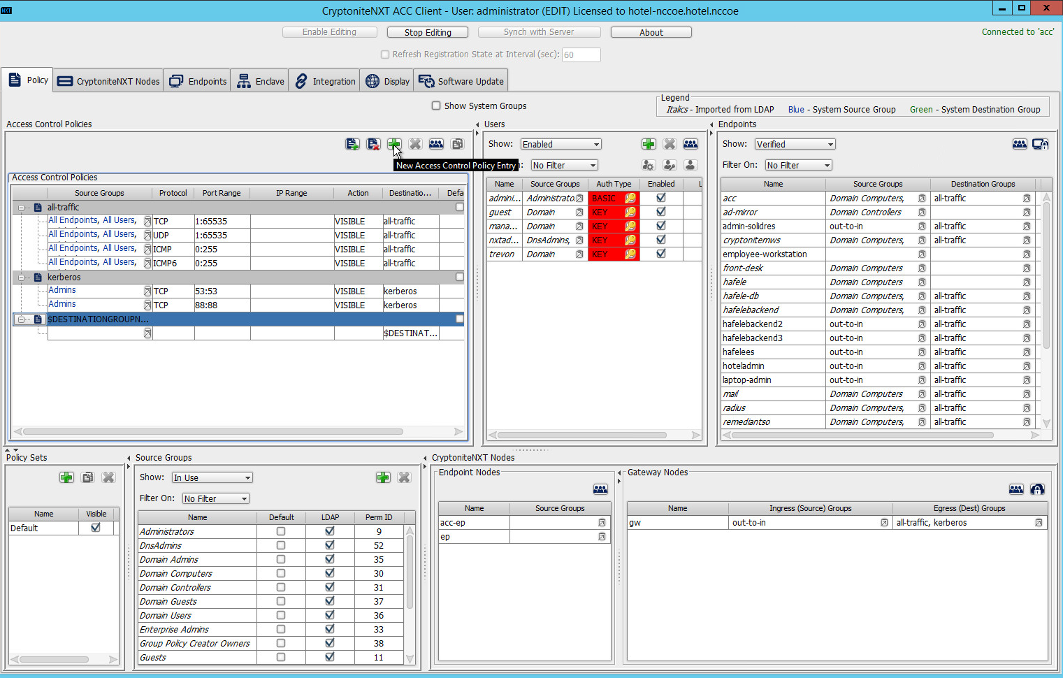Click the groups icon in the Endpoints panel

point(1020,144)
